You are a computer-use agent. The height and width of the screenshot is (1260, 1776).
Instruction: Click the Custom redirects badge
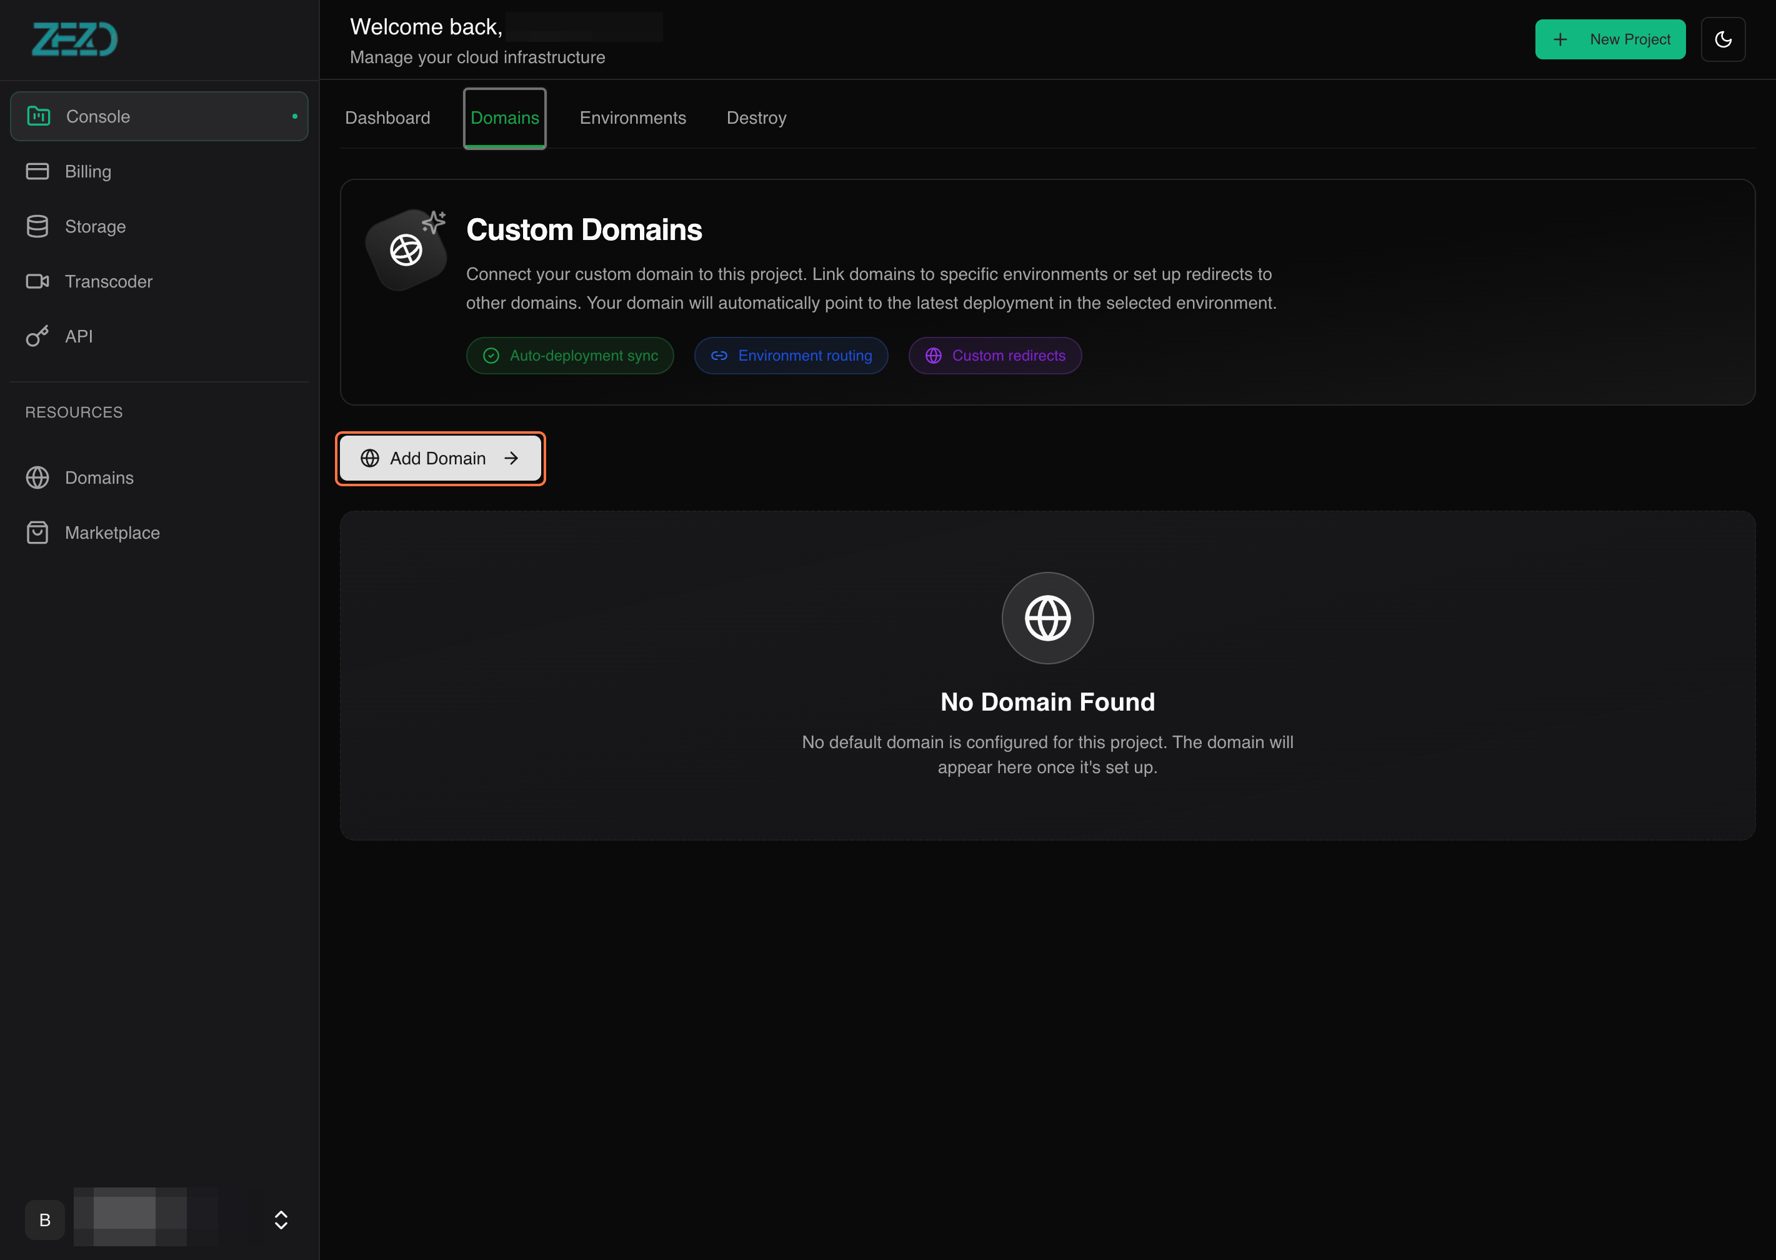coord(995,356)
